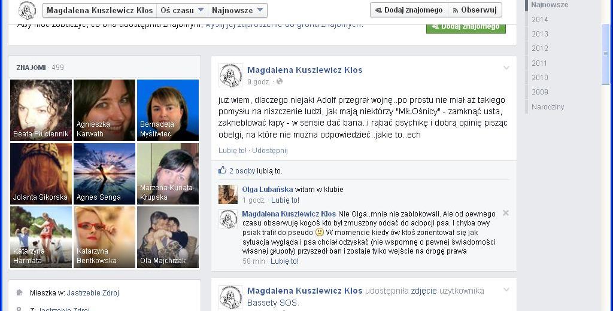613x311 pixels.
Task: Click Magdalena's avatar on the first post
Action: 230,75
